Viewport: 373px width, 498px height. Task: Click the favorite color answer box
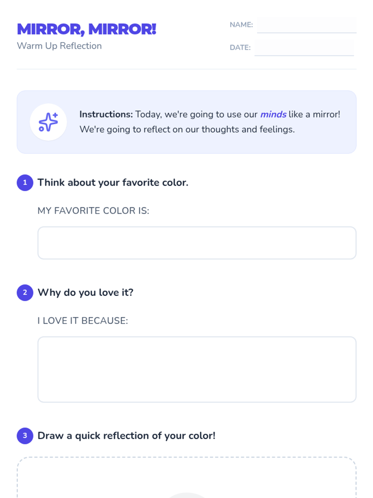coord(197,243)
